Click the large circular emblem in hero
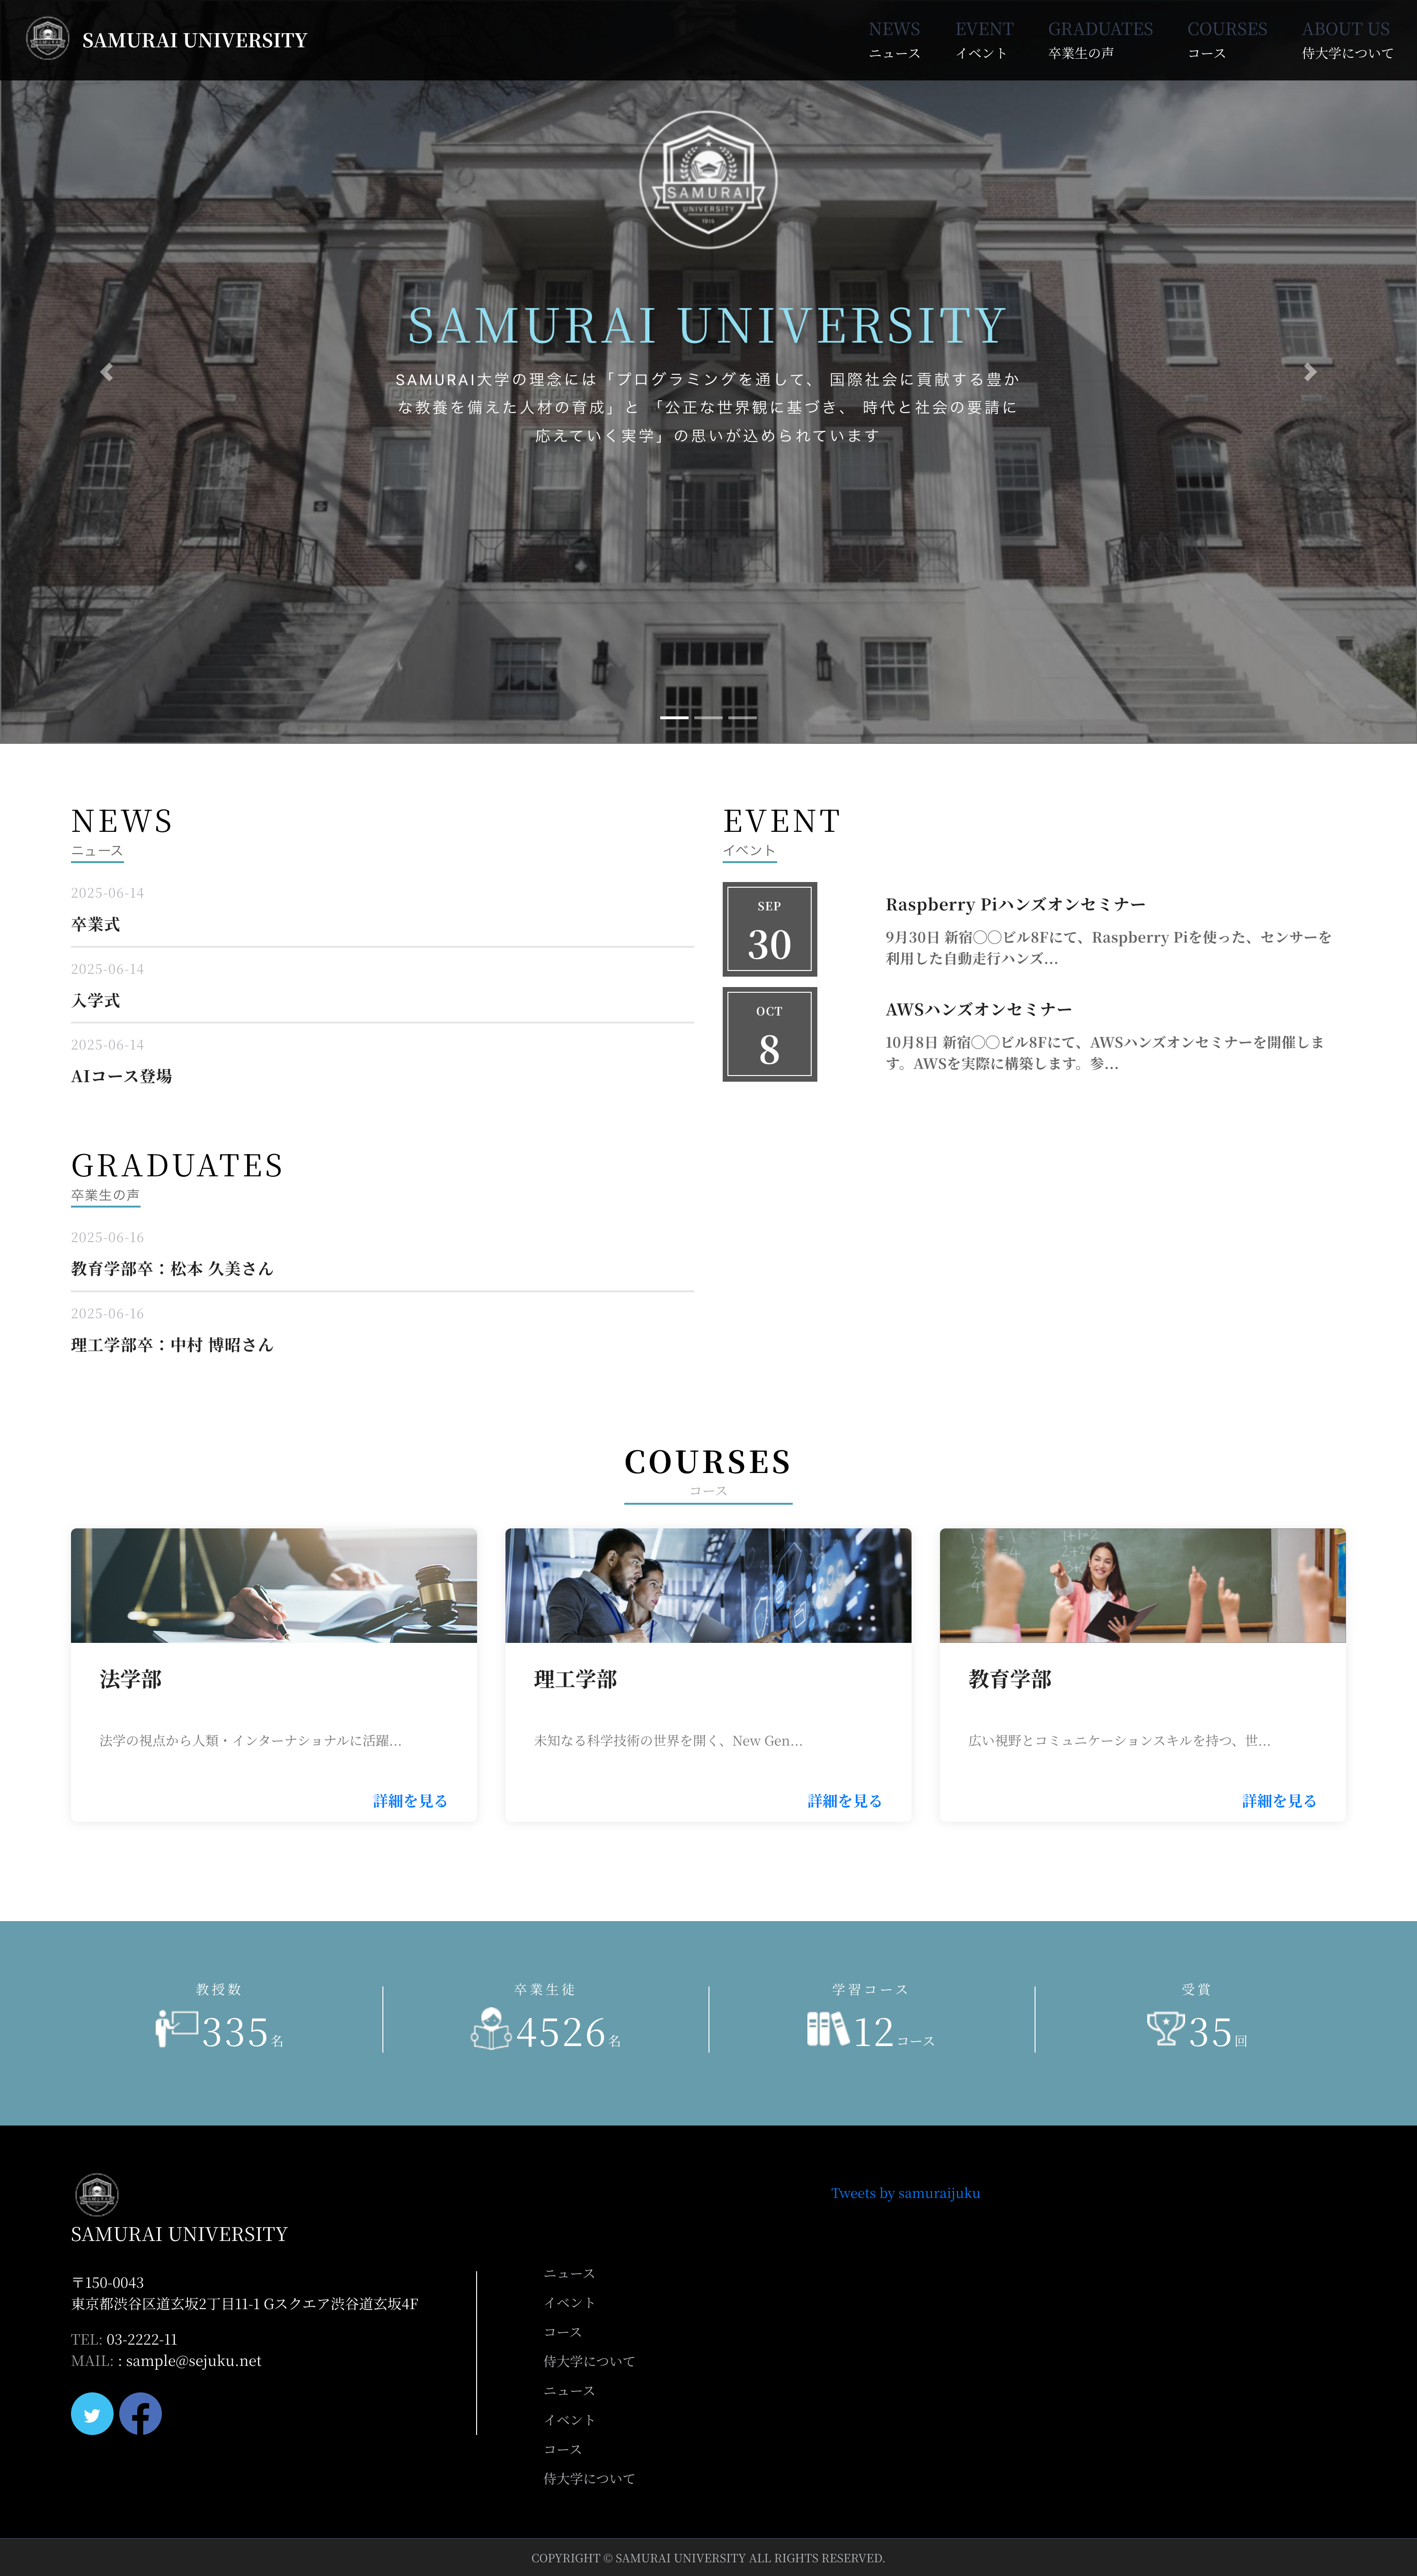The image size is (1417, 2576). [x=708, y=179]
